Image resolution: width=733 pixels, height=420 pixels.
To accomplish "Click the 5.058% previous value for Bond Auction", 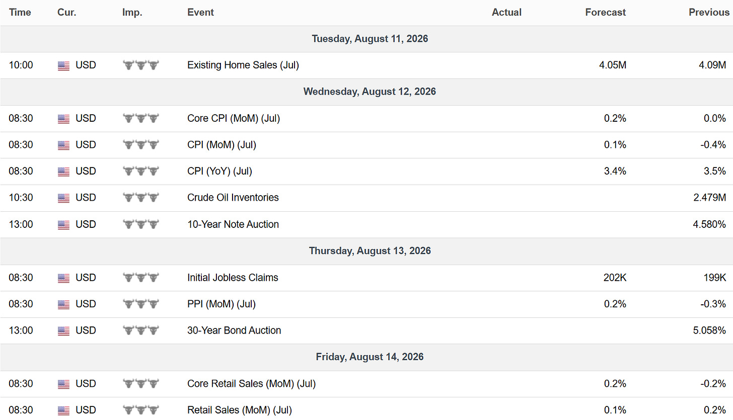I will pyautogui.click(x=709, y=330).
